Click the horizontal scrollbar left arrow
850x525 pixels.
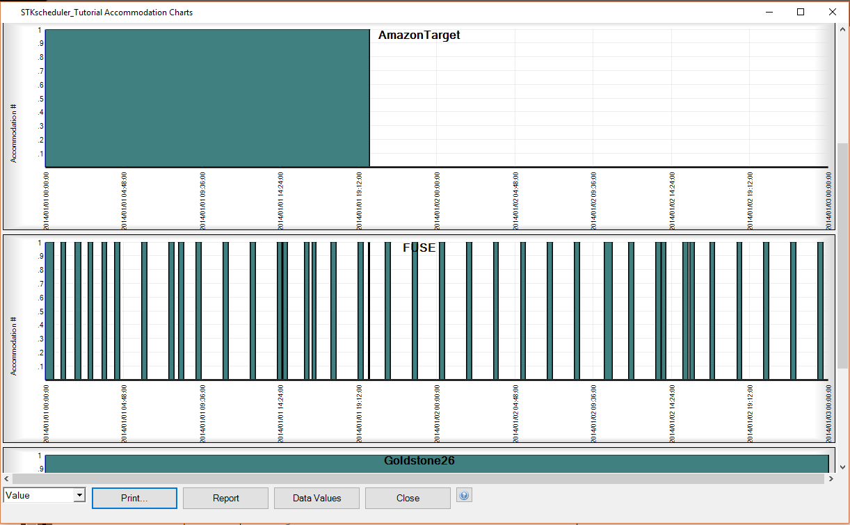tap(8, 478)
